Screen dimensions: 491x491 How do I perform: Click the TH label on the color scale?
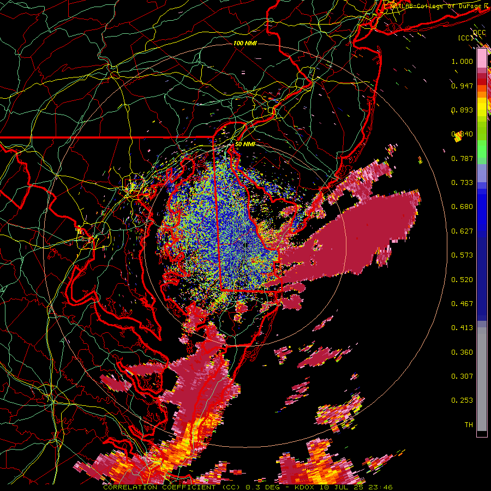(x=469, y=425)
